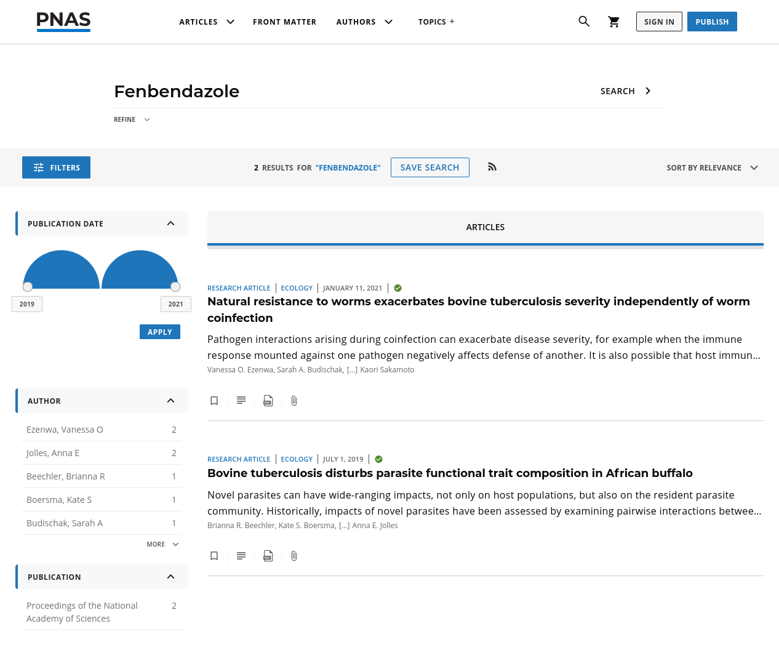Viewport: 779px width, 650px height.
Task: Filter by Proceedings of the National Academy publication
Action: pos(82,612)
